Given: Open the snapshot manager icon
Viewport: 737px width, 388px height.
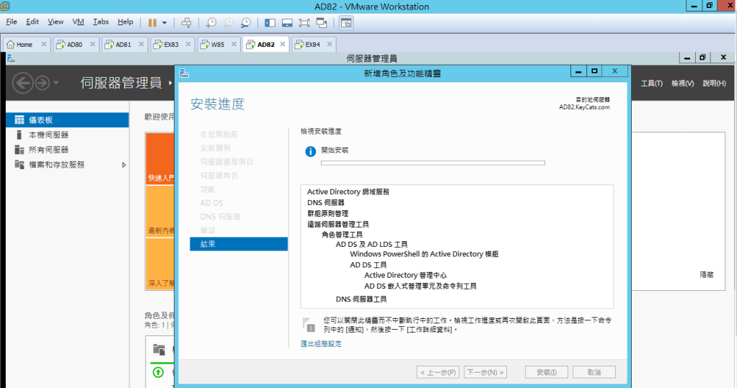Looking at the screenshot, I should click(246, 22).
